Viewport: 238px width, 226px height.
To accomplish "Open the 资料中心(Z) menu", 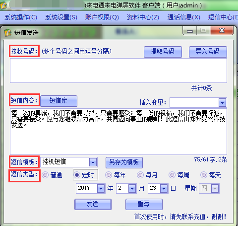I will click(143, 17).
